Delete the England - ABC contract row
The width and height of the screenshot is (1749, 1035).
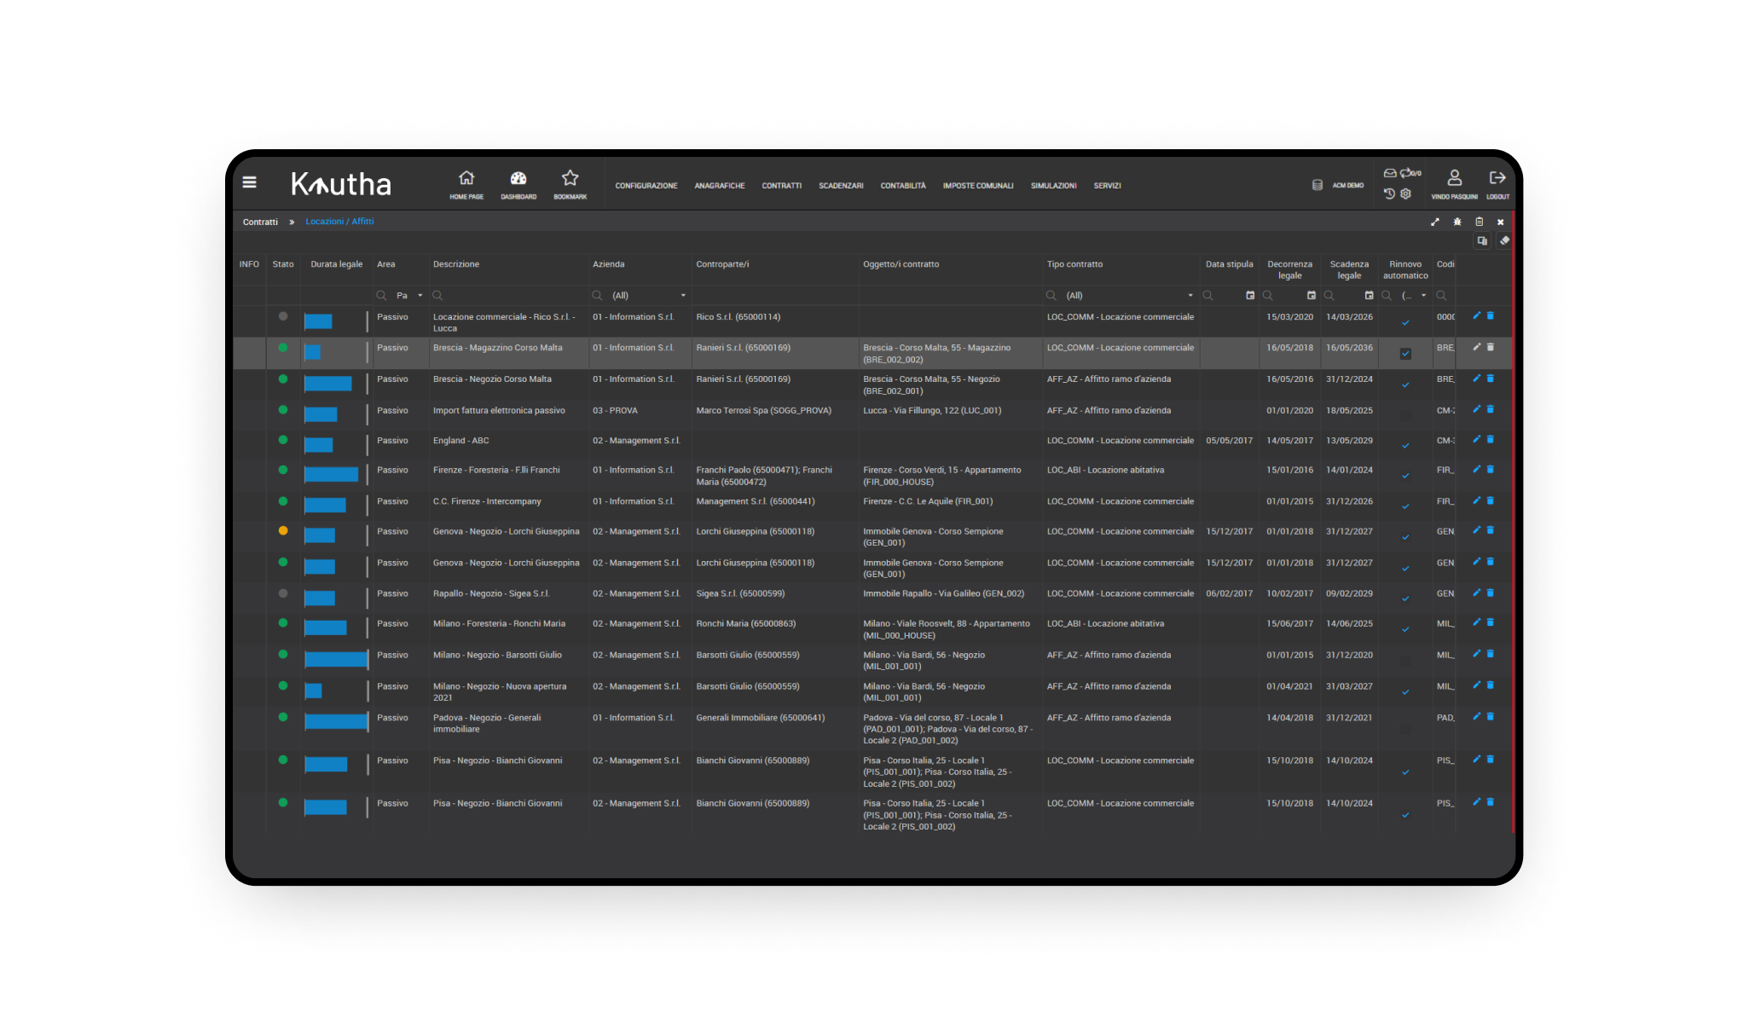(x=1491, y=440)
